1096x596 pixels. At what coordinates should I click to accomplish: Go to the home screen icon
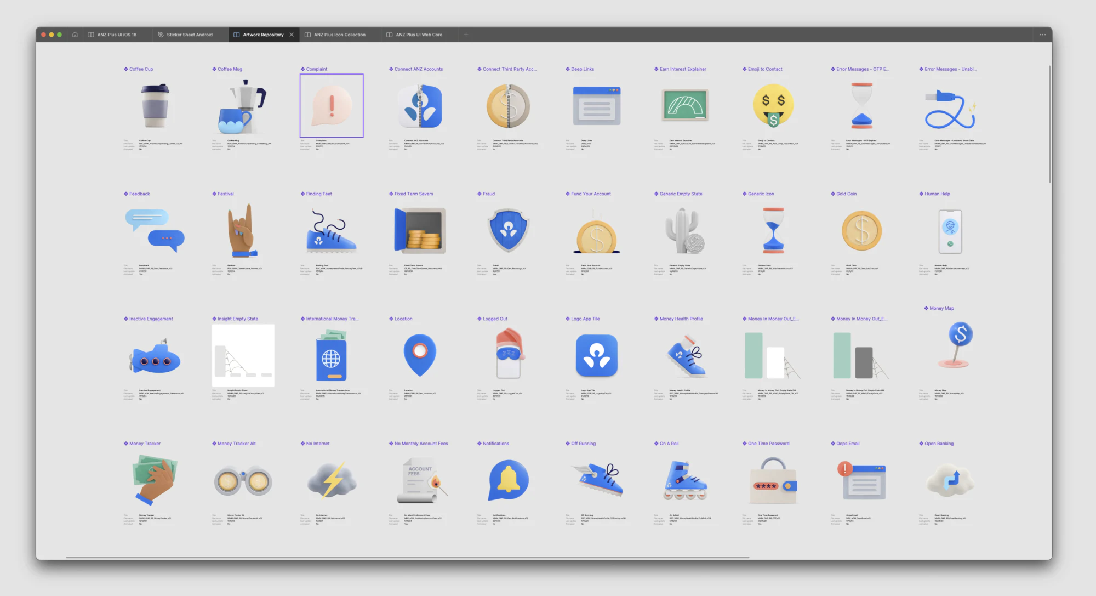click(75, 35)
